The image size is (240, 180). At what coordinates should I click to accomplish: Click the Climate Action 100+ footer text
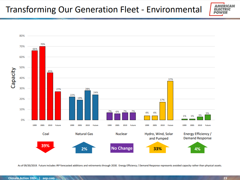(x=22, y=178)
